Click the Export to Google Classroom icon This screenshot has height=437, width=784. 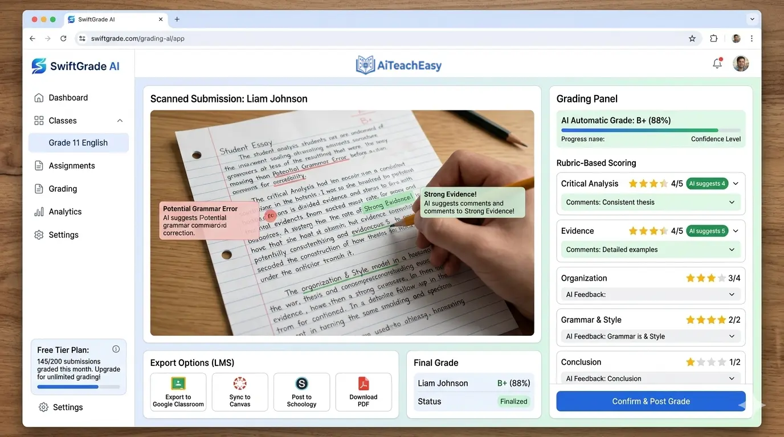[x=178, y=384]
